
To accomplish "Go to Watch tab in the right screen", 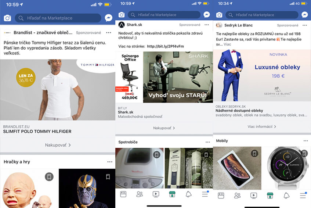I will tap(254, 196).
